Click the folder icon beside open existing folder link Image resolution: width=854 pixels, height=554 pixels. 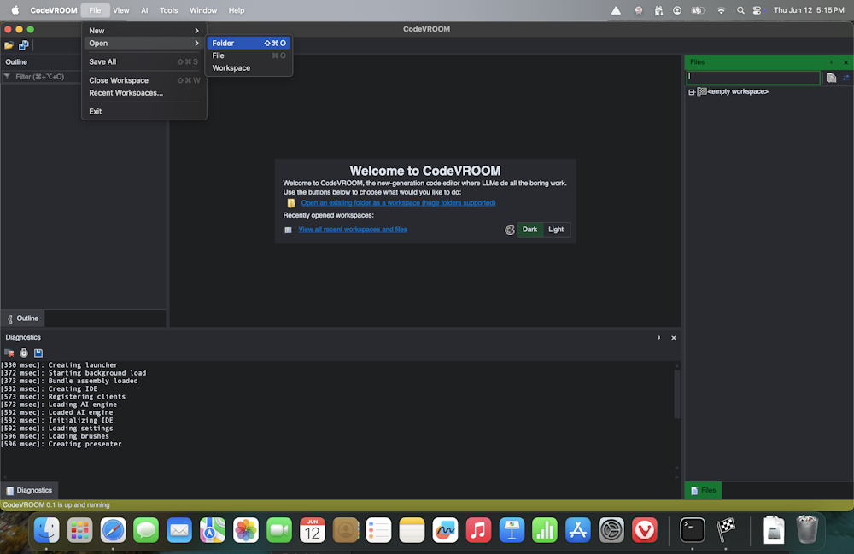pyautogui.click(x=291, y=203)
